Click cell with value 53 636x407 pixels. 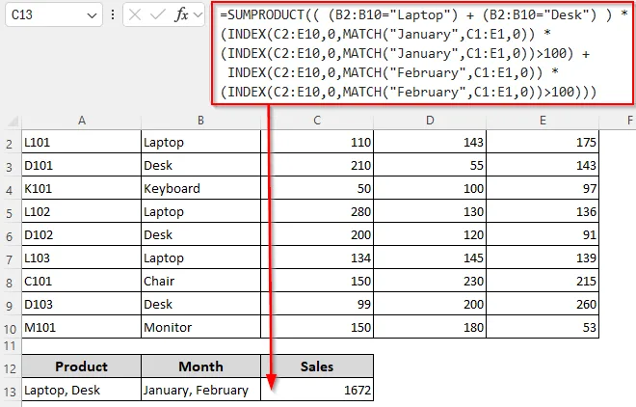coord(543,327)
